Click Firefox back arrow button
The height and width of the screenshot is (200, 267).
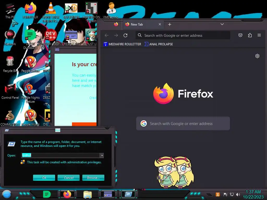(107, 35)
